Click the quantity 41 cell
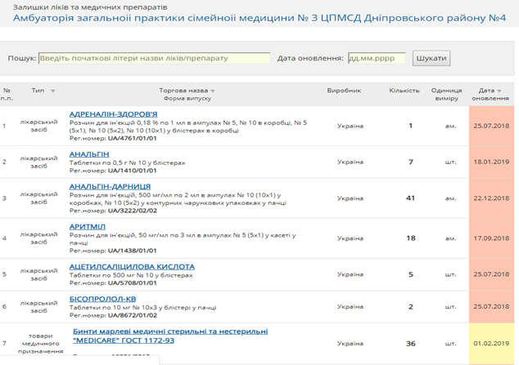Screen dimensions: 519x365 [x=410, y=198]
